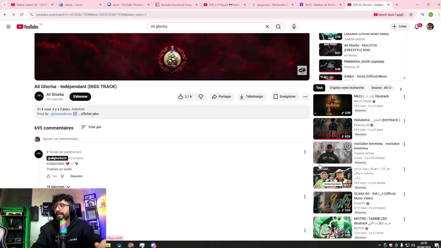Dislike the pinned @alighorba23 comment

point(62,176)
